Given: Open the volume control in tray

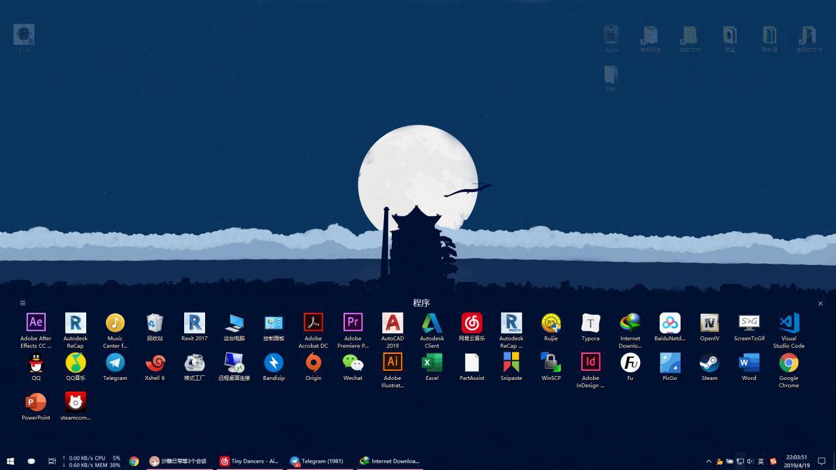Looking at the screenshot, I should point(750,461).
